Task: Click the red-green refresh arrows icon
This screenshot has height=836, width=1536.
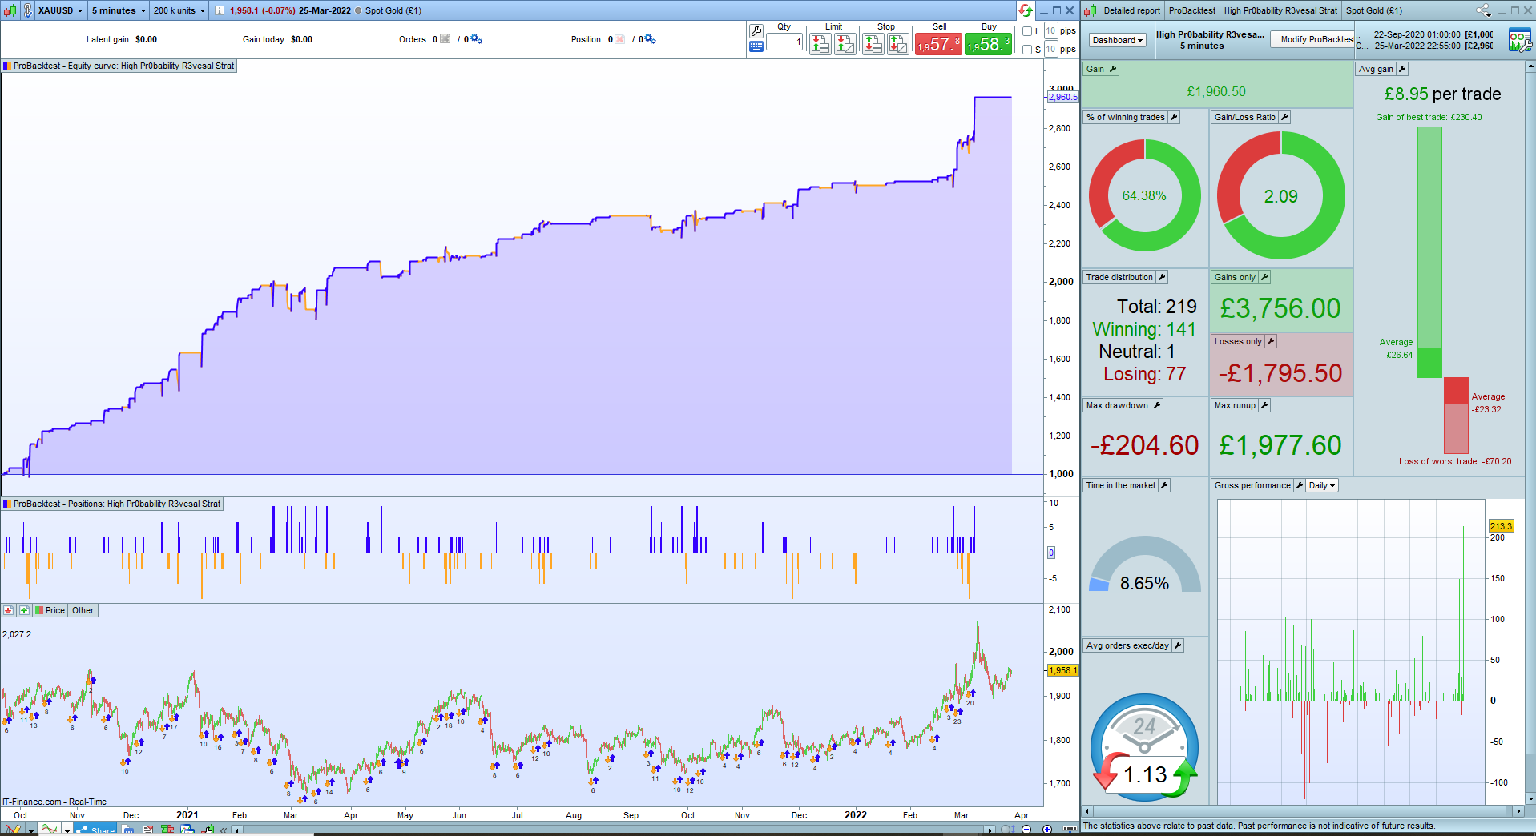Action: point(1026,10)
